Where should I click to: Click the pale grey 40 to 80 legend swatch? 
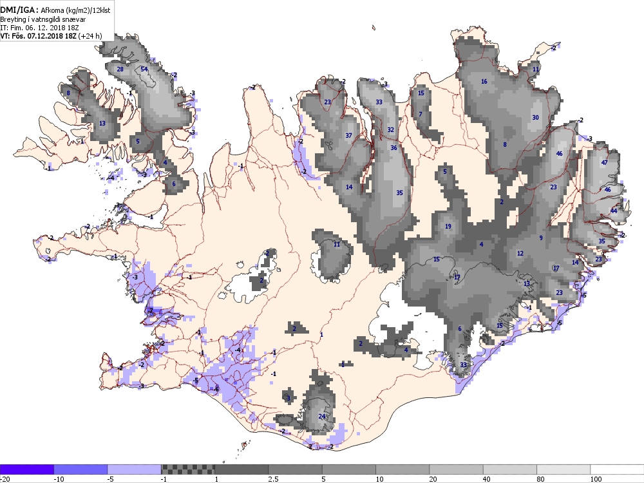click(510, 469)
